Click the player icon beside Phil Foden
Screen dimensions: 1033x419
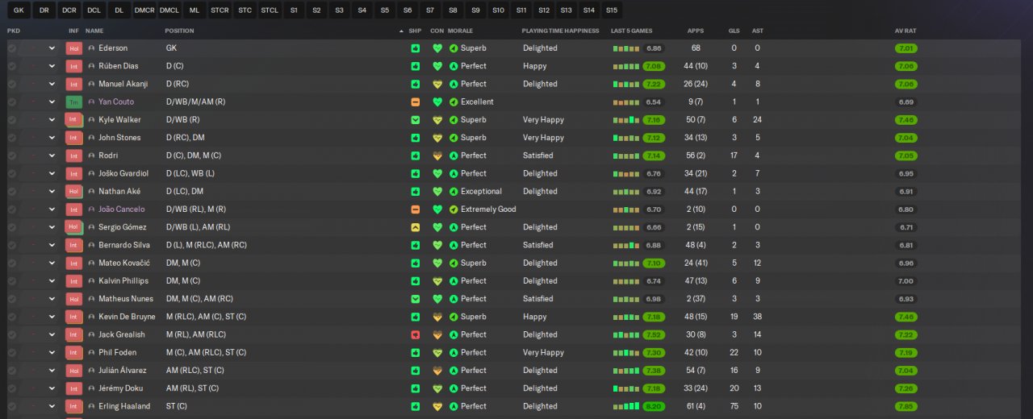point(92,353)
